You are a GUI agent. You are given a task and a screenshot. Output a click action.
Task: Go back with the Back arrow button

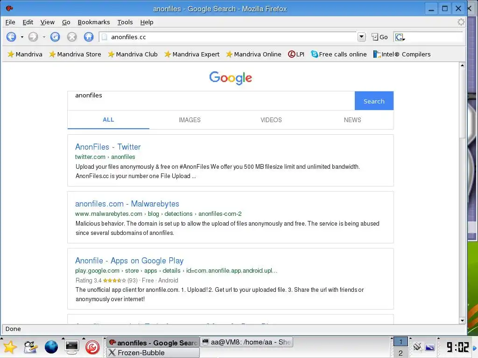pyautogui.click(x=11, y=37)
